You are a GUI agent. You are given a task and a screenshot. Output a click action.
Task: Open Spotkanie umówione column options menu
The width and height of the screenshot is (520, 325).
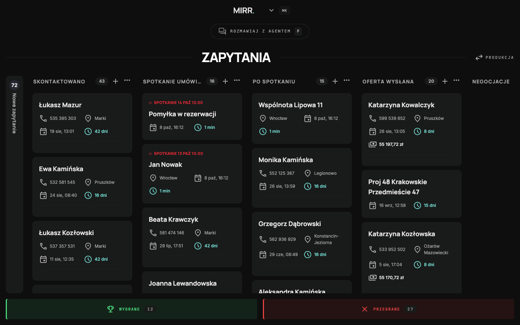pos(237,81)
